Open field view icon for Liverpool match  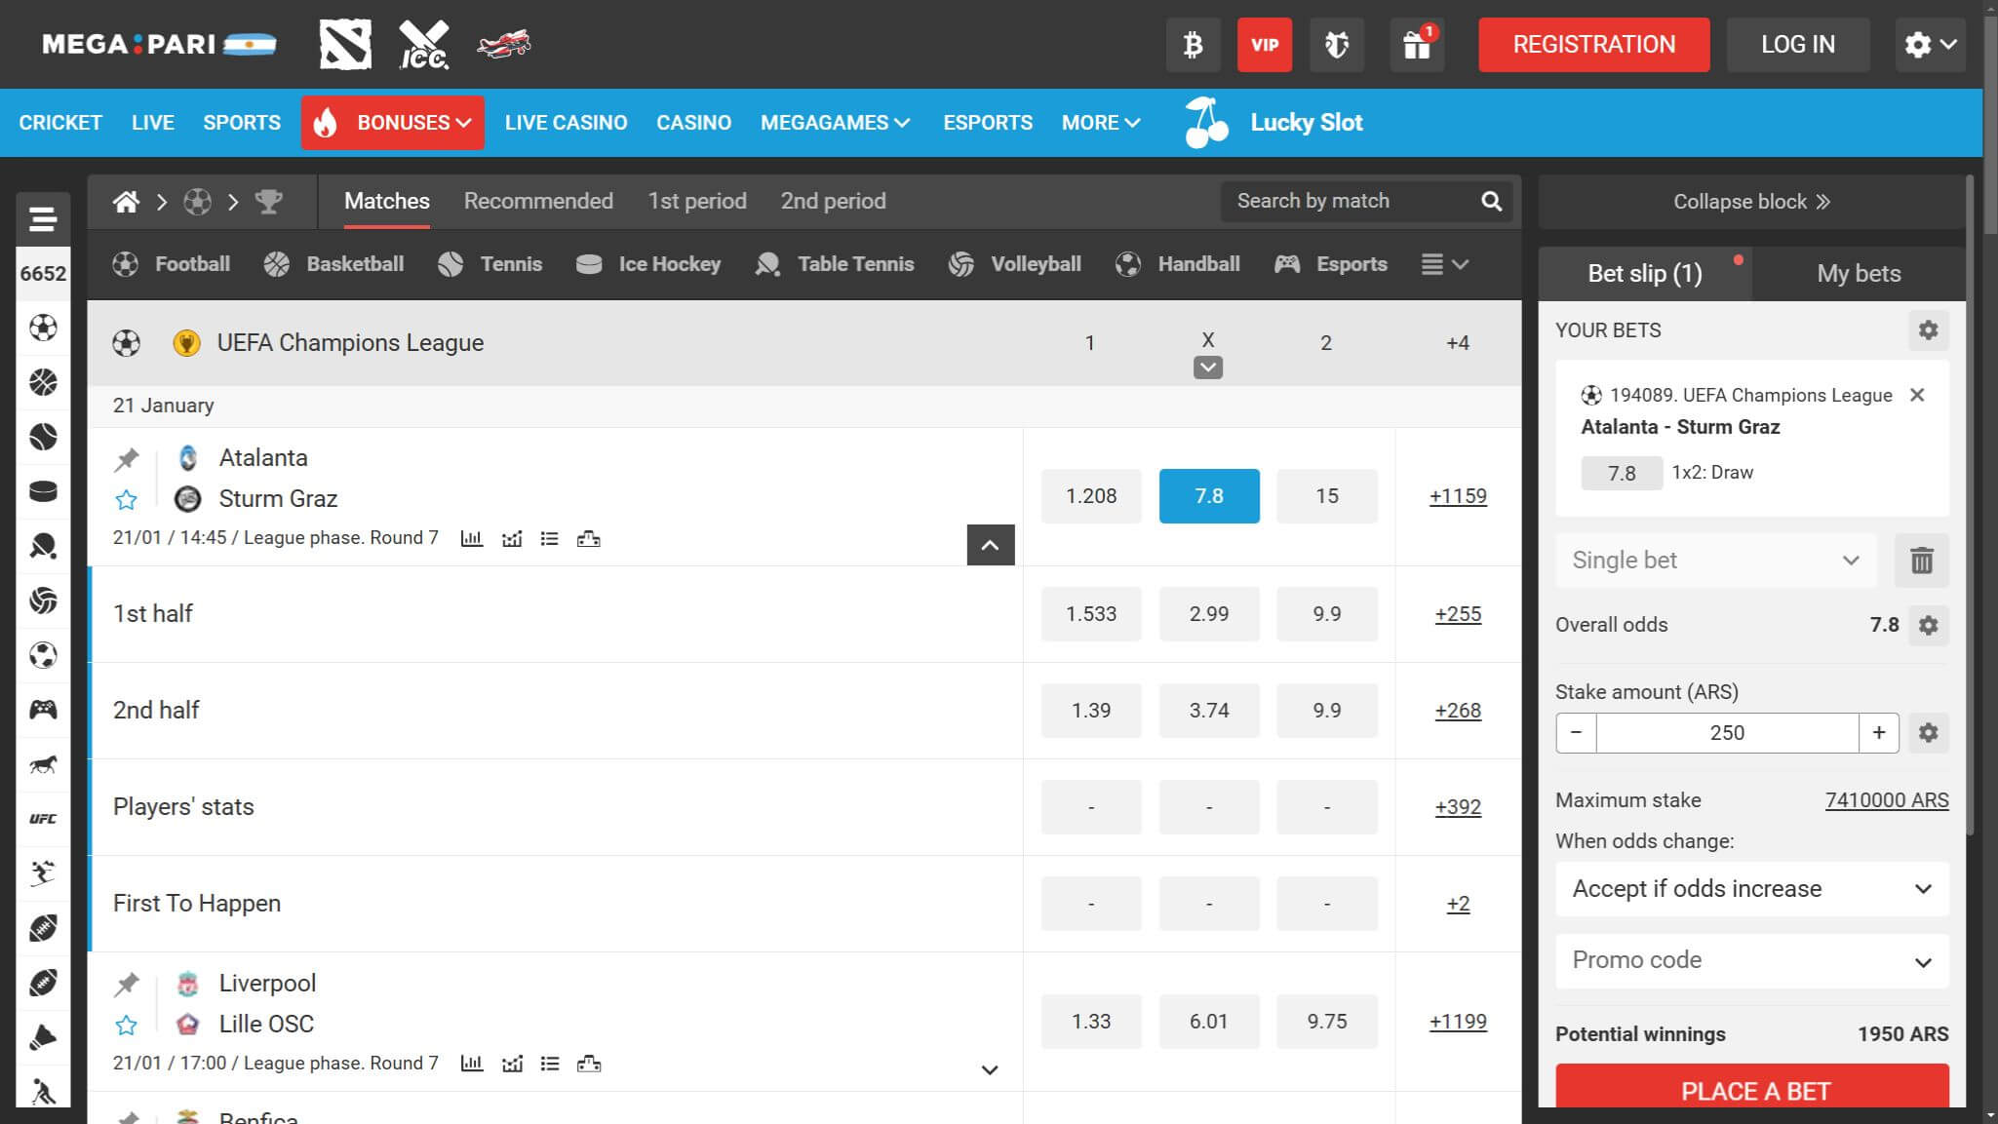[x=589, y=1064]
